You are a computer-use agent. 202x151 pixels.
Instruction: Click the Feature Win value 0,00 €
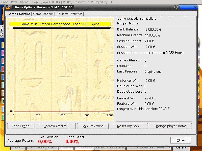(149, 104)
